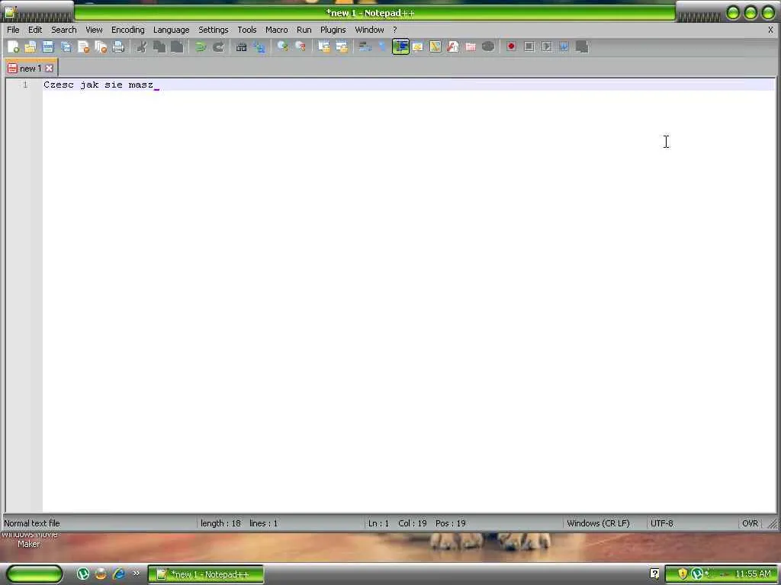Open the Edit menu
Image resolution: width=781 pixels, height=585 pixels.
click(x=35, y=30)
